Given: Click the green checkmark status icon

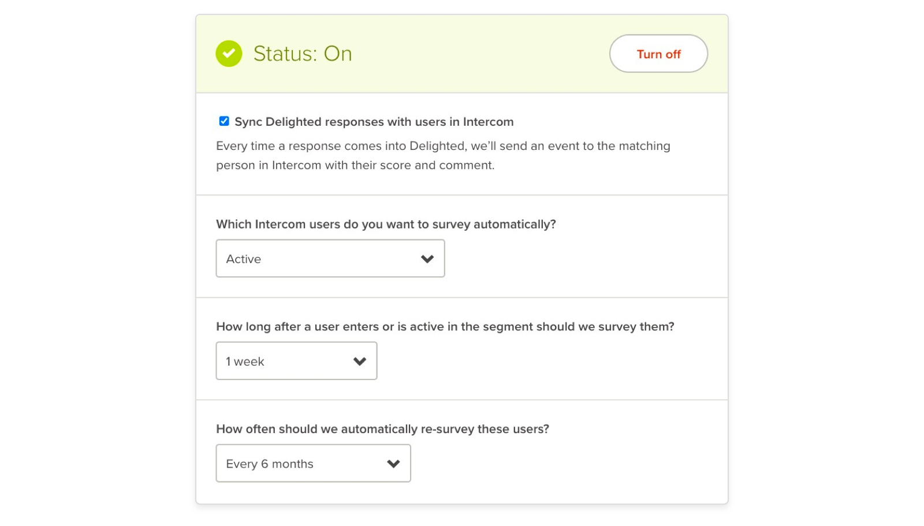Looking at the screenshot, I should tap(229, 53).
